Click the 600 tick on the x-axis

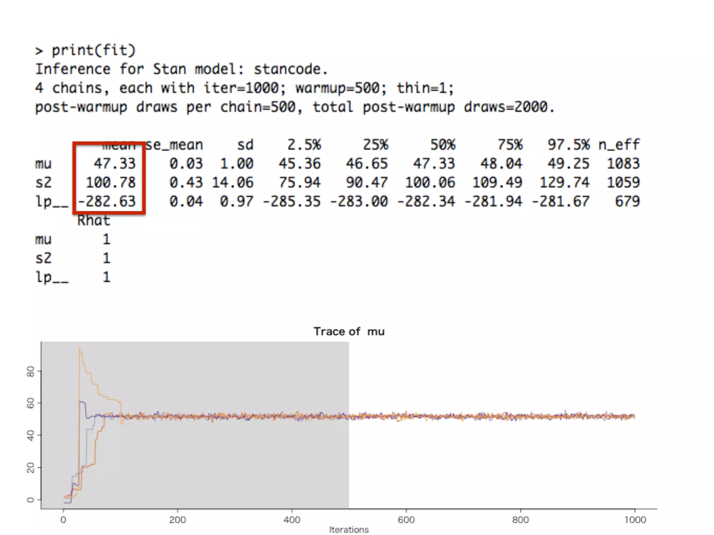point(406,520)
